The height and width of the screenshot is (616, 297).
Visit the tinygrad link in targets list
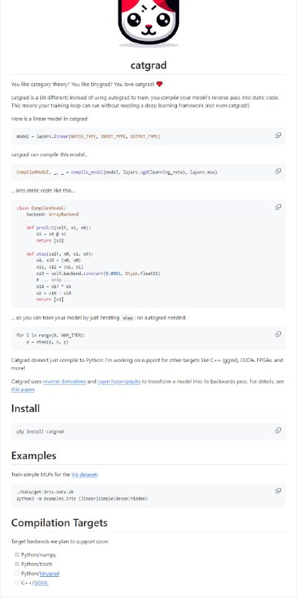point(49,574)
